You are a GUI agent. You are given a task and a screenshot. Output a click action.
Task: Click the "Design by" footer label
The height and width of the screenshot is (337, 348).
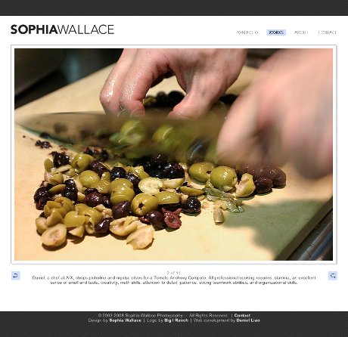click(98, 320)
